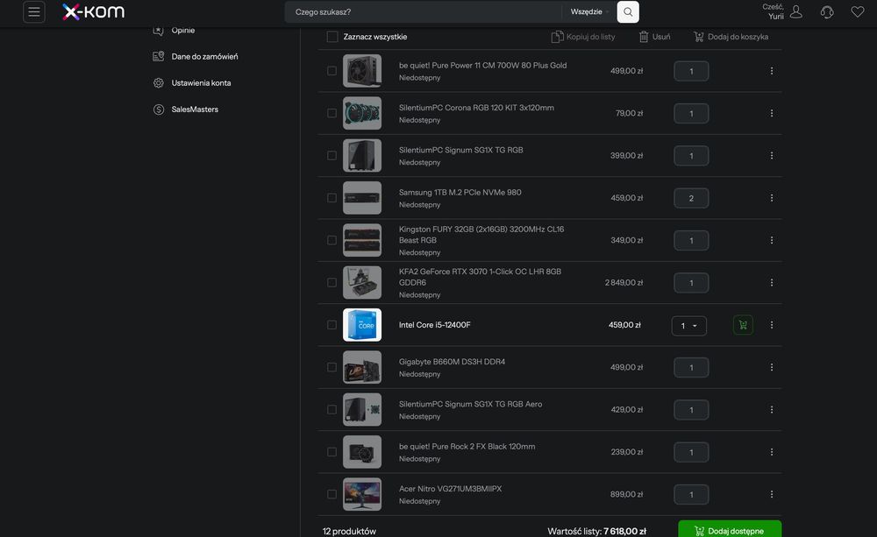Click the 12 produktów count text
This screenshot has height=537, width=877.
(x=349, y=532)
